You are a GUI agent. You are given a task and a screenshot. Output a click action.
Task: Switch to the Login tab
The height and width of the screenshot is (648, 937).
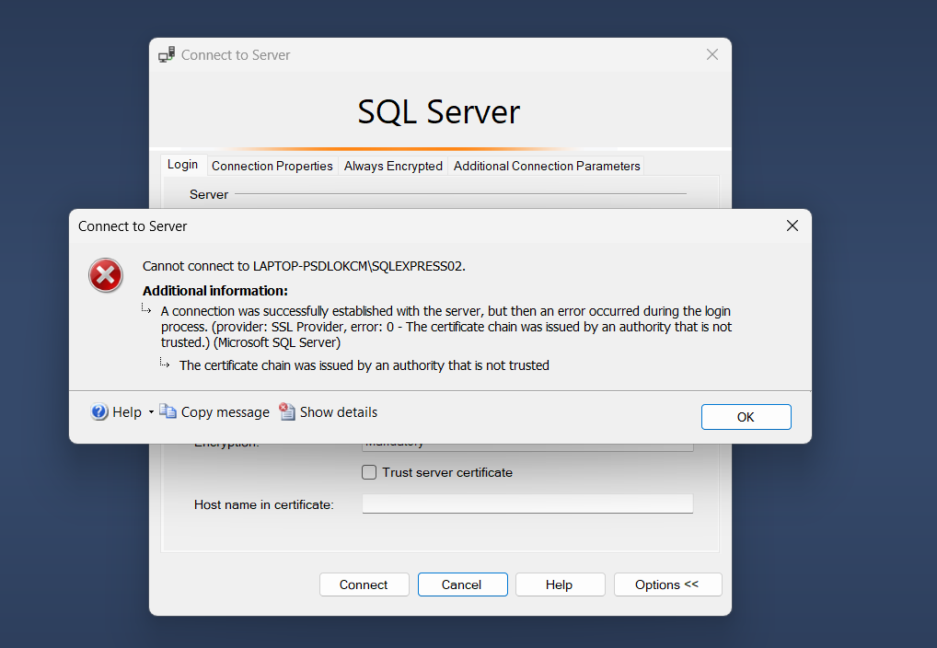tap(183, 165)
